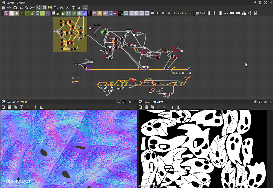The width and height of the screenshot is (273, 188).
Task: Toggle pin on the Normal 2D view panel
Action: (119, 102)
